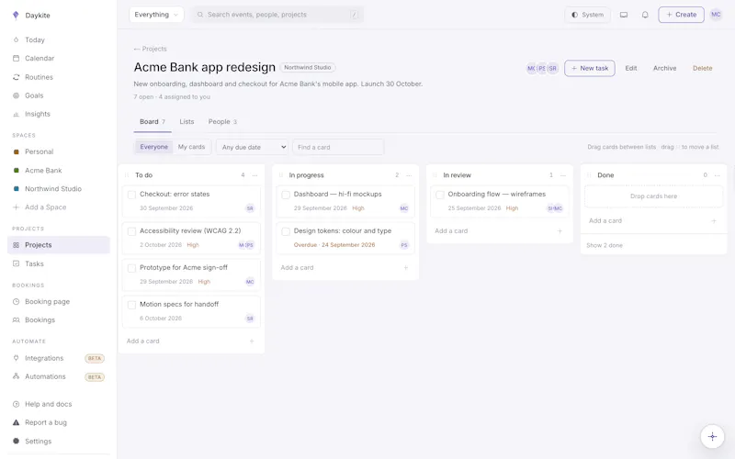This screenshot has height=459, width=735.
Task: Open Help and docs icon
Action: (16, 404)
